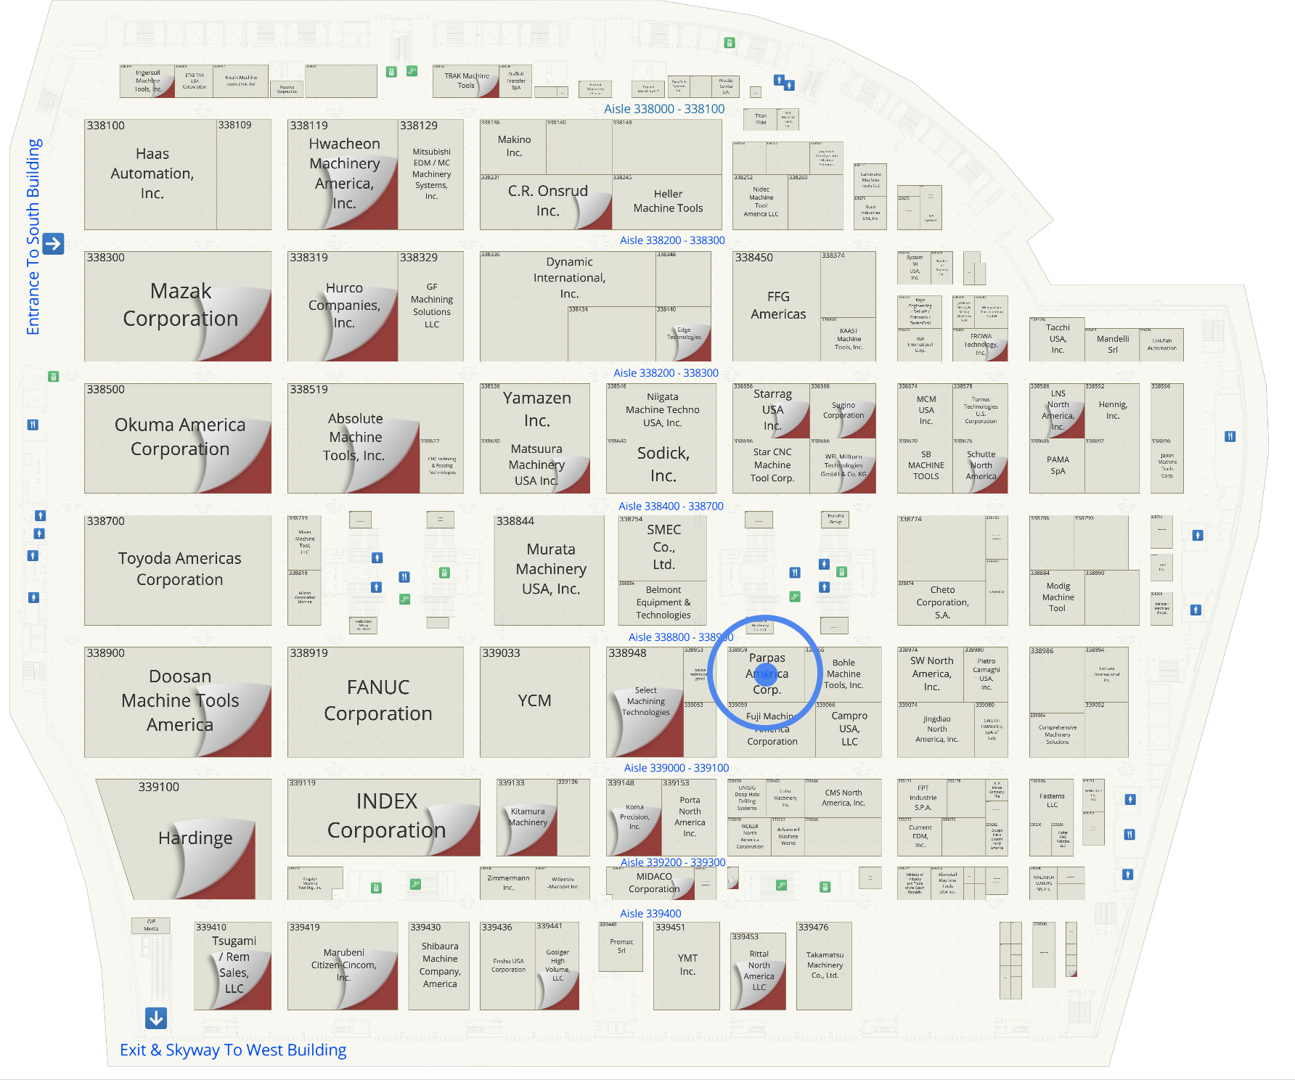
Task: Open Marubeni Citizen-Cincom booth
Action: (343, 966)
